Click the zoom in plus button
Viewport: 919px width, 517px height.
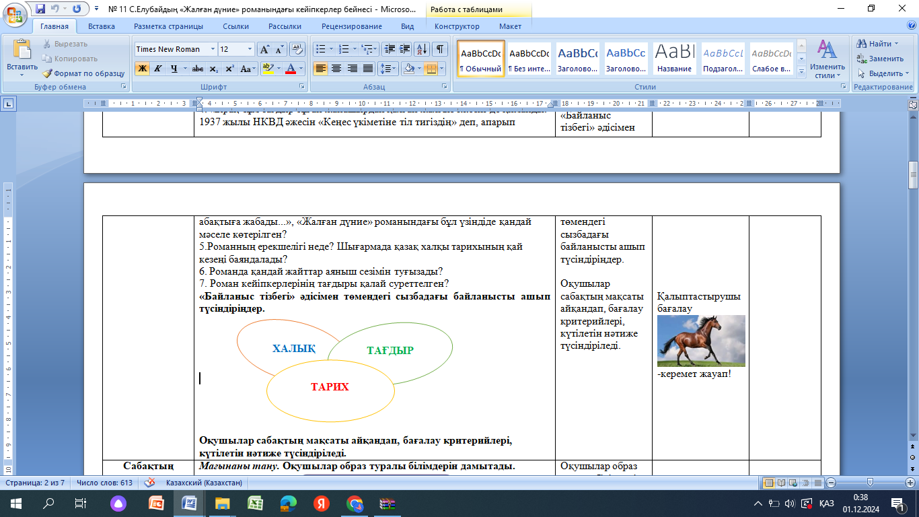point(910,483)
